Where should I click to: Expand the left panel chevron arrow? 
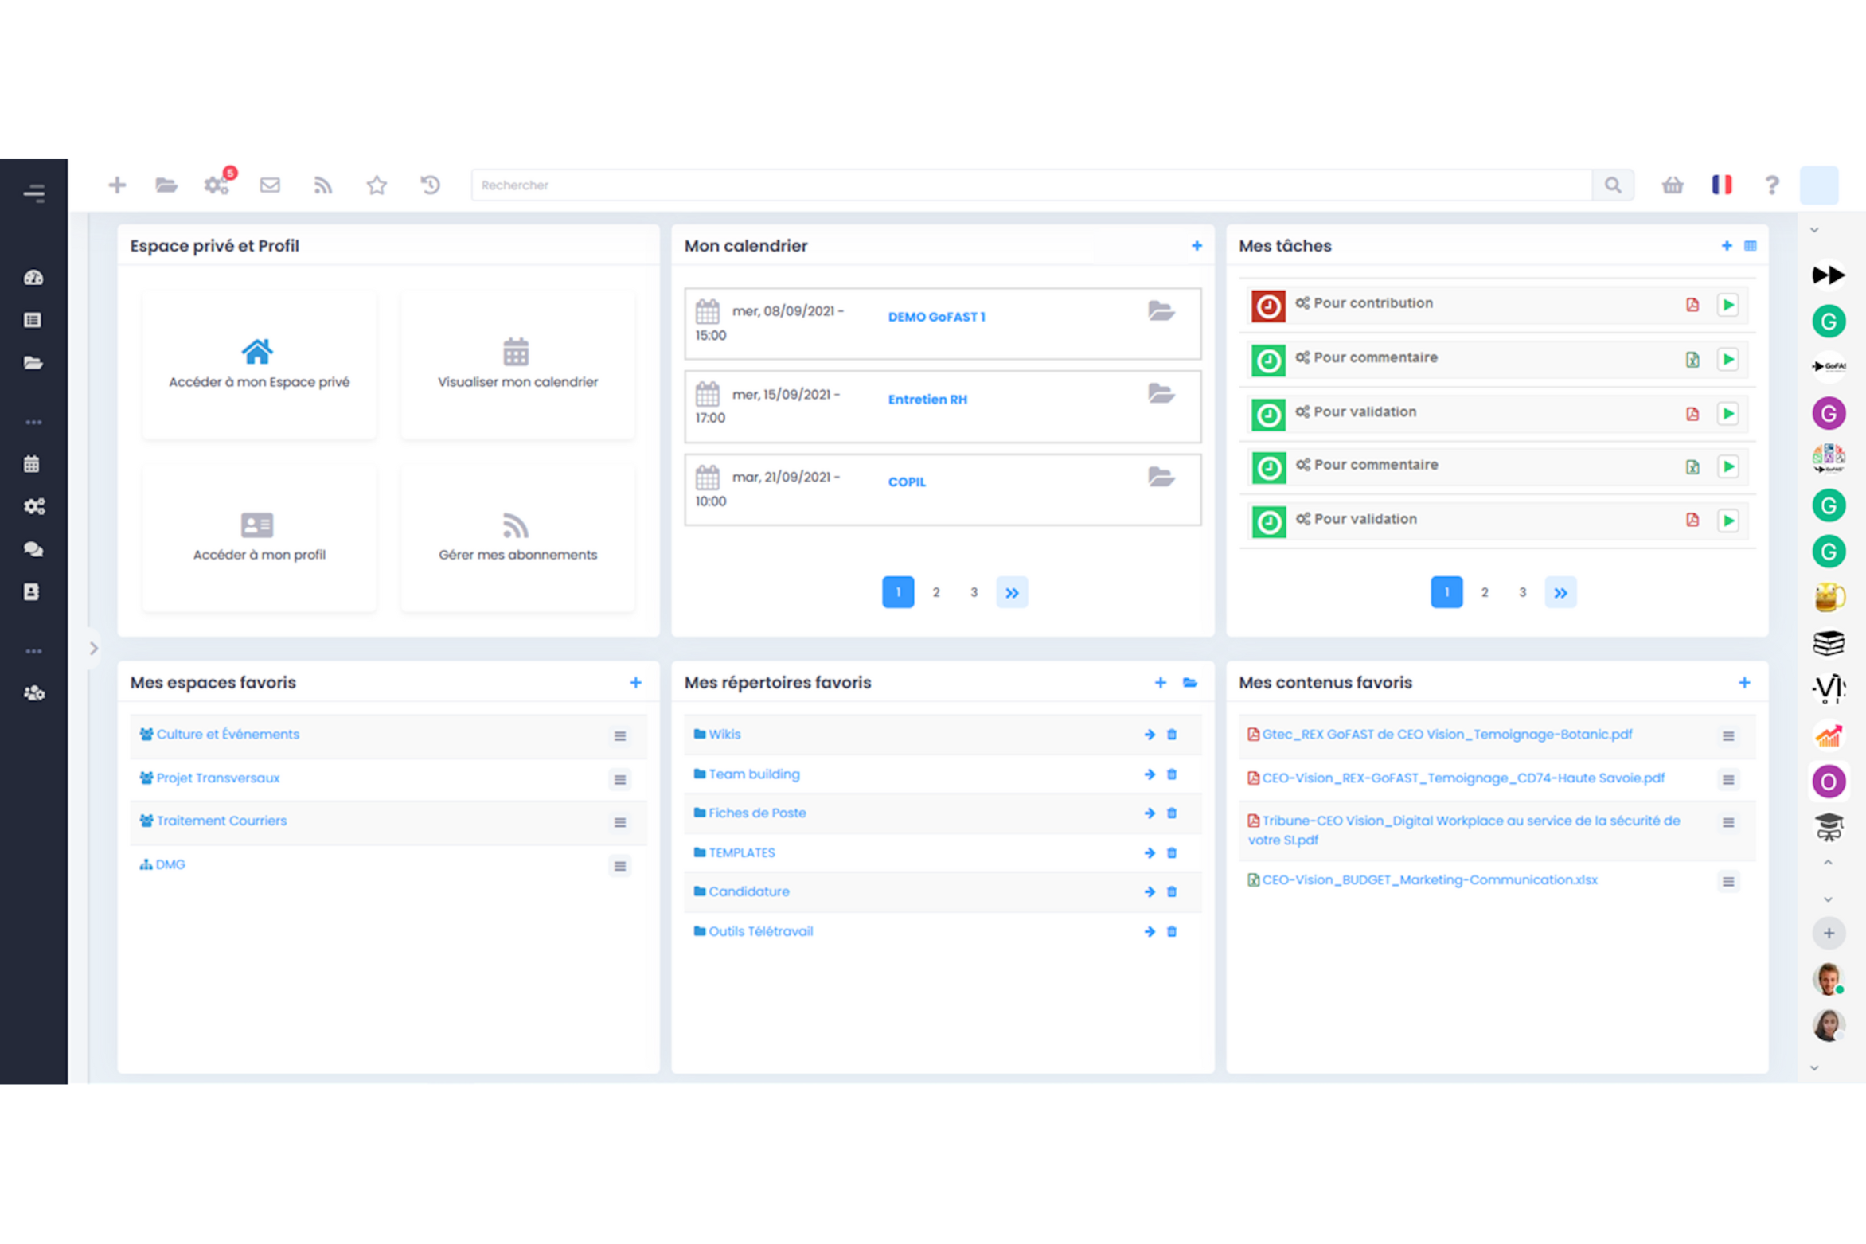tap(94, 649)
